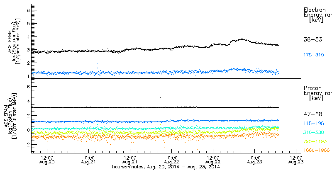
Task: Click the hours:minutes date range caption
Action: coord(166,167)
